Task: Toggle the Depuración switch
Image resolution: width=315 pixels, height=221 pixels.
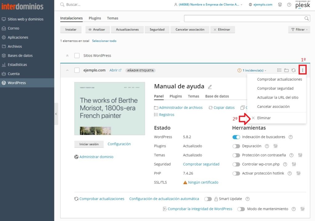Action: click(x=236, y=146)
